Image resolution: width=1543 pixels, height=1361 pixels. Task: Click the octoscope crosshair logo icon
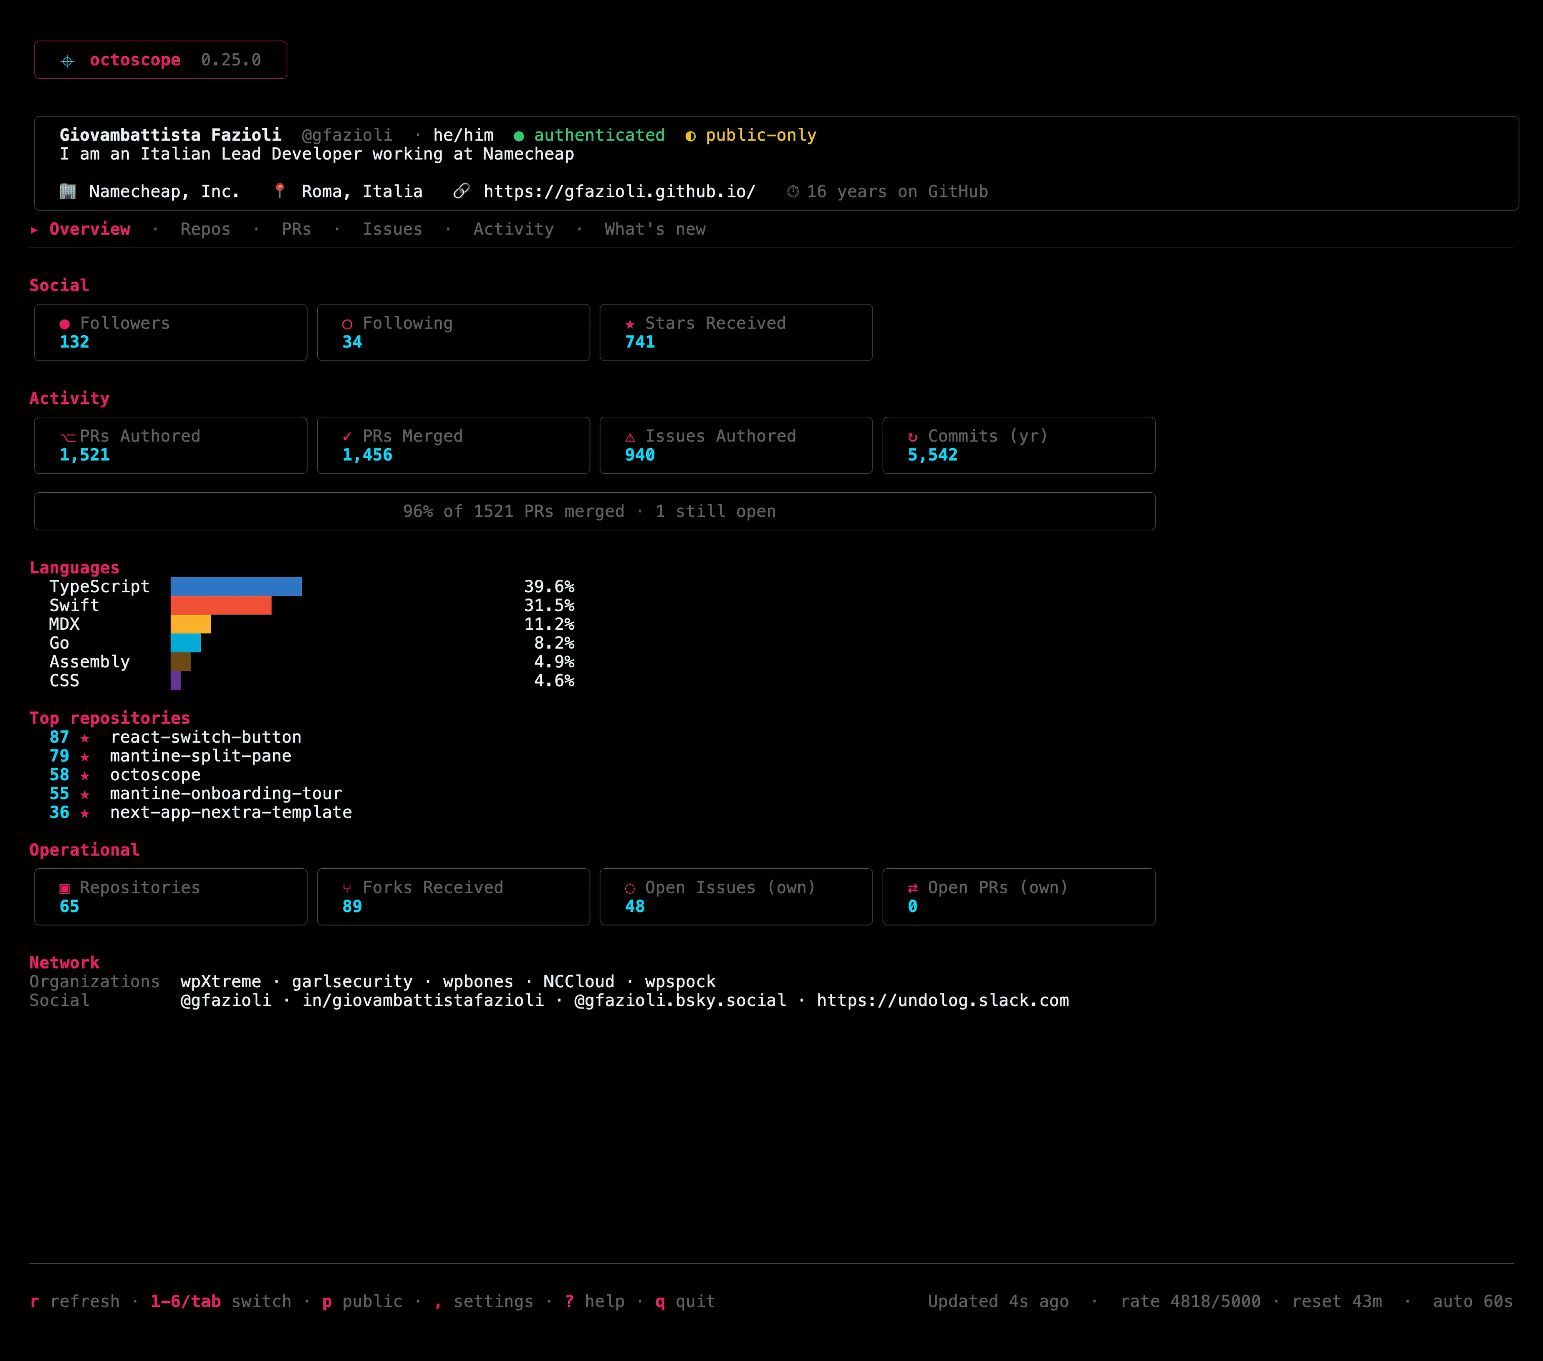tap(67, 61)
